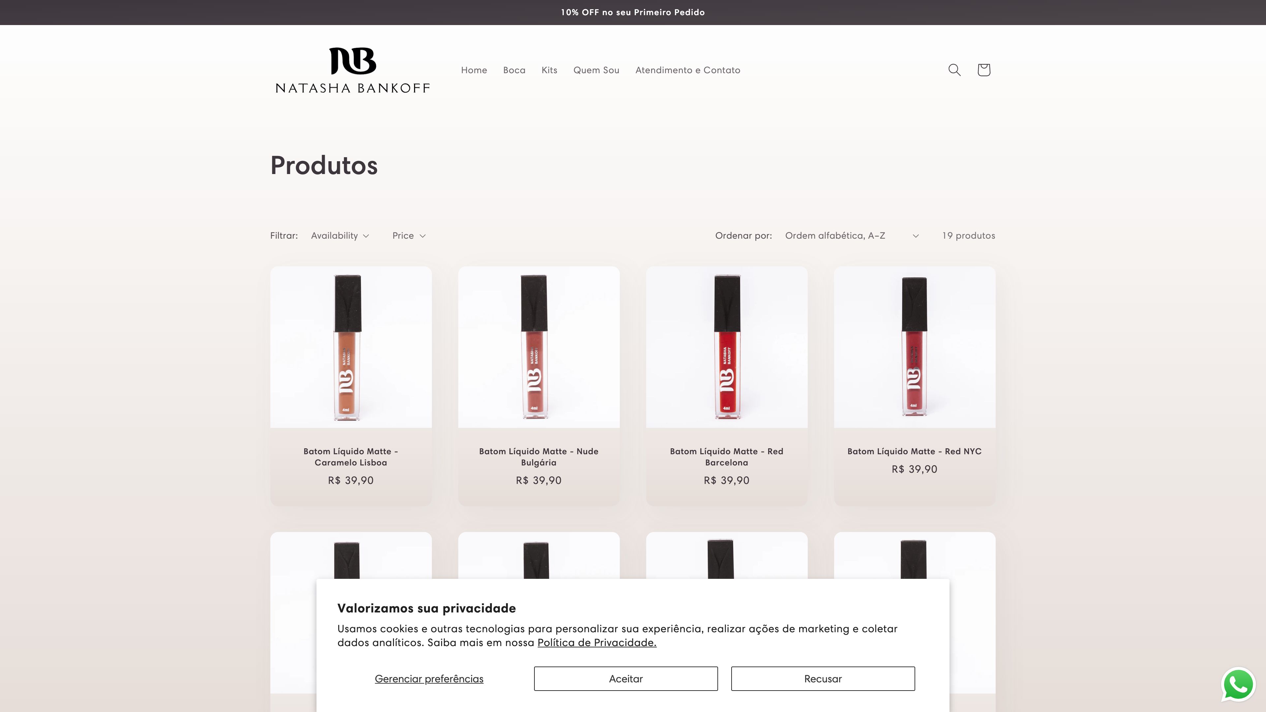This screenshot has width=1266, height=712.
Task: Open the Política de Privacidade link
Action: [597, 642]
